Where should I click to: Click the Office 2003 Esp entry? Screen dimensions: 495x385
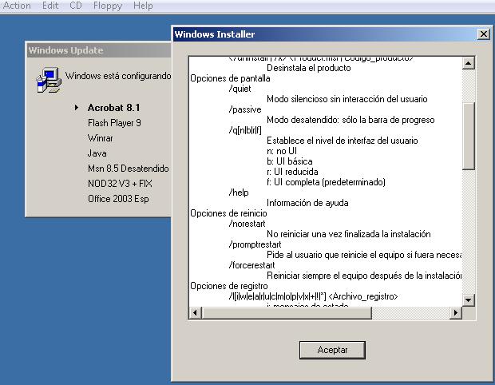(x=118, y=199)
